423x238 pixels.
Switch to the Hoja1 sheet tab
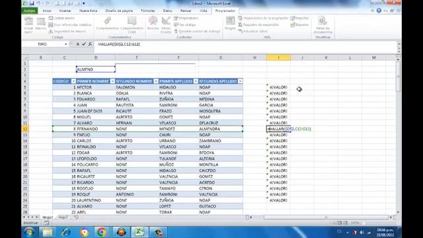[x=48, y=218]
